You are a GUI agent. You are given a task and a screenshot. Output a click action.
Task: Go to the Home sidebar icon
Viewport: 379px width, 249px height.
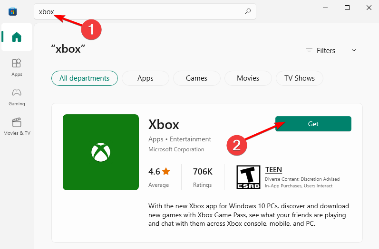pos(17,37)
